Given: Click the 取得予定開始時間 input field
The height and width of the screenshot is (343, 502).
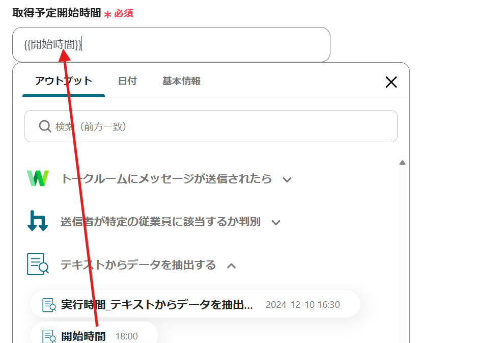Looking at the screenshot, I should tap(171, 44).
